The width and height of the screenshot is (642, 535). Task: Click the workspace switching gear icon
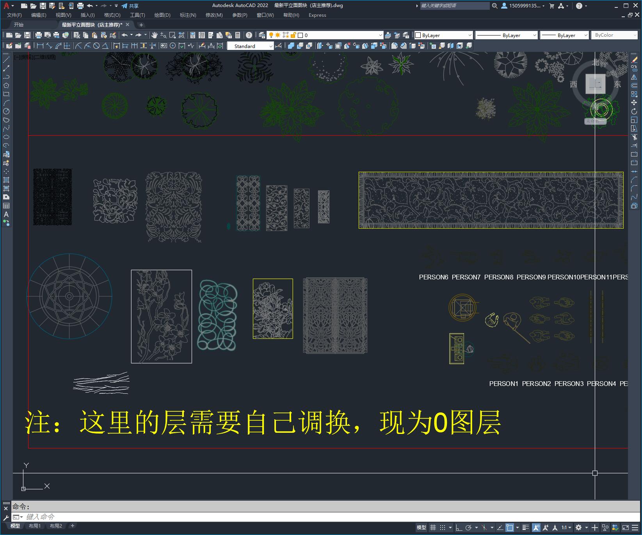coord(578,528)
